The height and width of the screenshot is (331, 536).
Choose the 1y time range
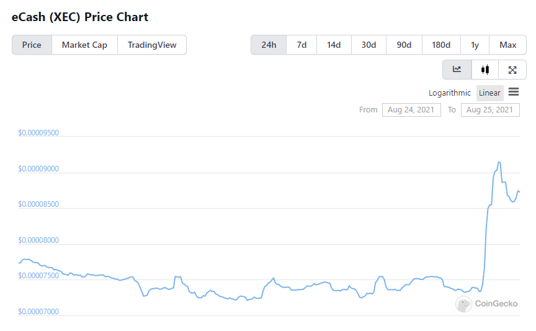(475, 45)
